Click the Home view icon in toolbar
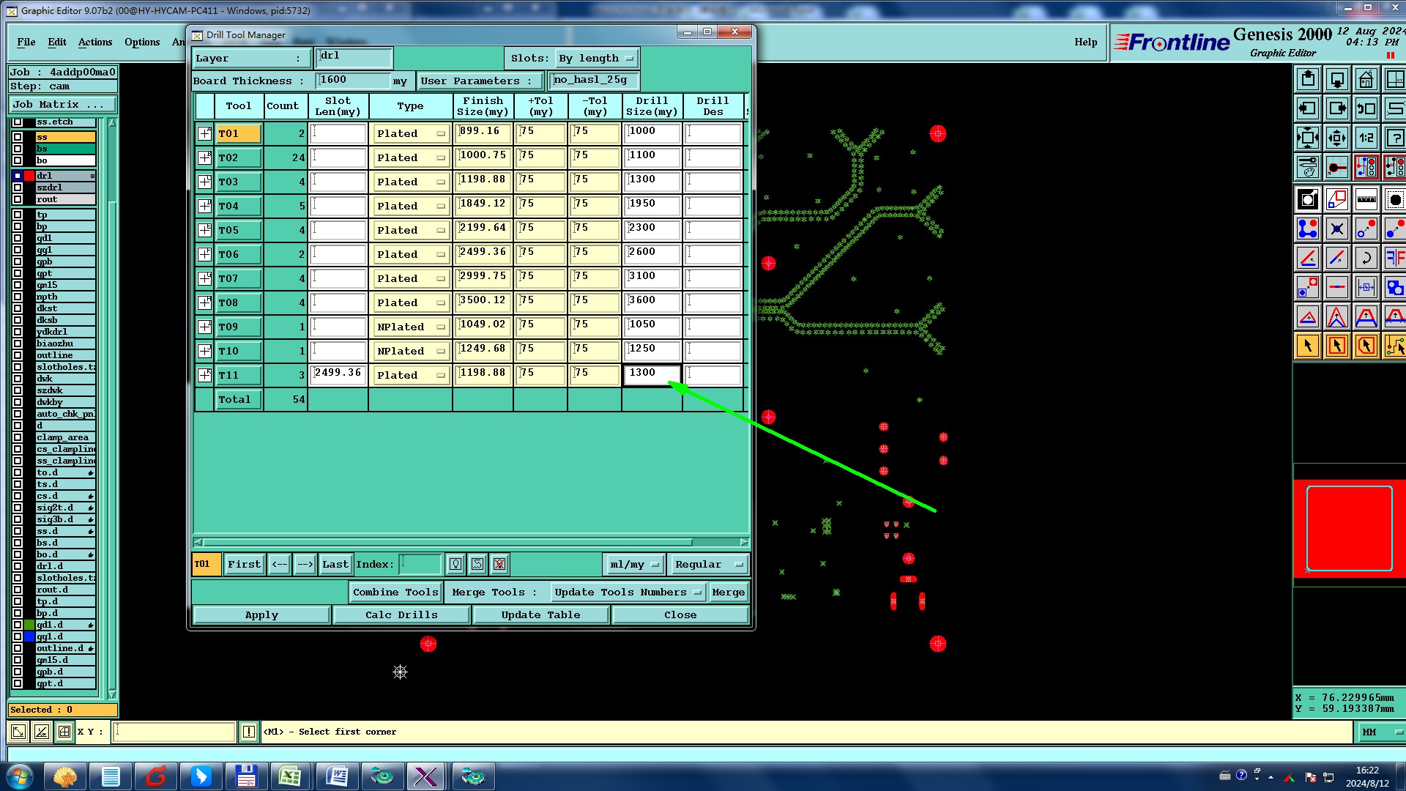1406x791 pixels. tap(1366, 79)
